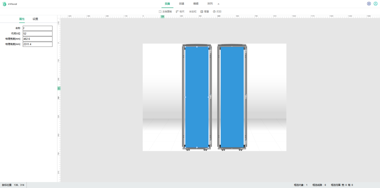
Task: Toggle the 左侧面板 left panel
Action: click(x=165, y=12)
